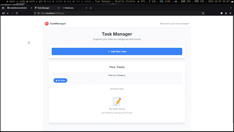Switch to the ideas workspace in status bar

click(x=86, y=1)
